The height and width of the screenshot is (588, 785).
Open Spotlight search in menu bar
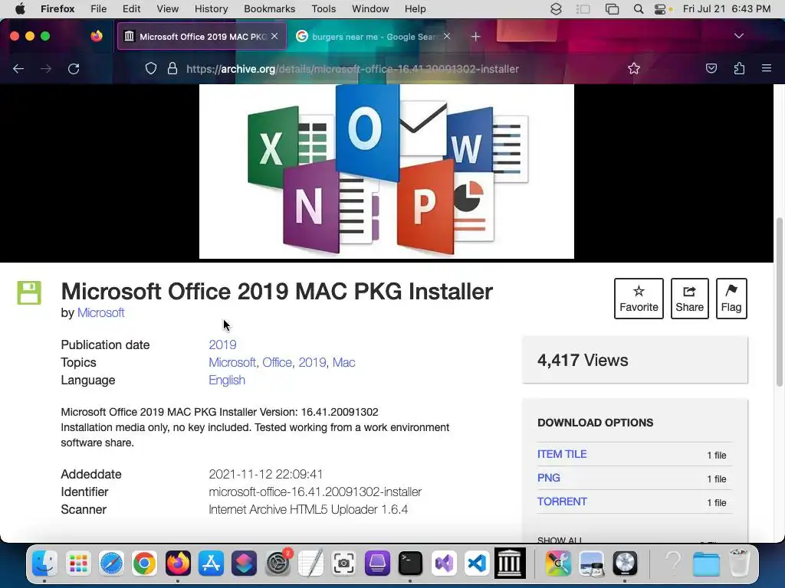pyautogui.click(x=638, y=8)
